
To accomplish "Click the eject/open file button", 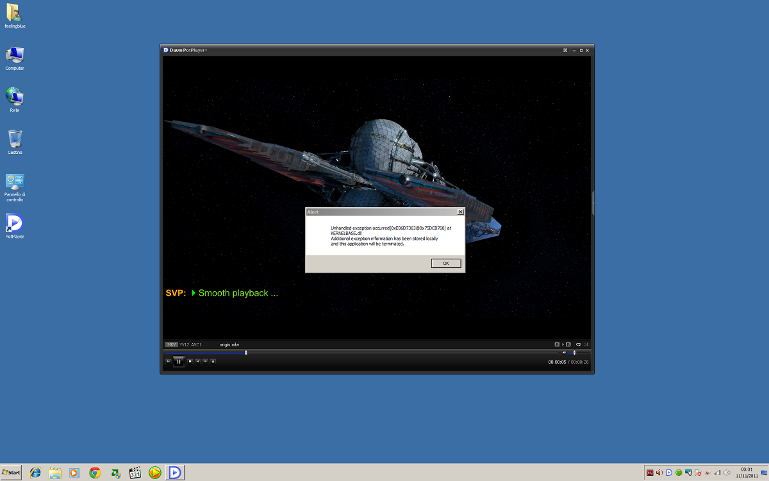I will [213, 361].
